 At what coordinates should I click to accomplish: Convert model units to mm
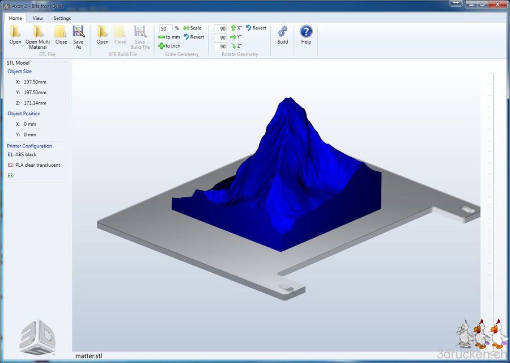point(169,37)
